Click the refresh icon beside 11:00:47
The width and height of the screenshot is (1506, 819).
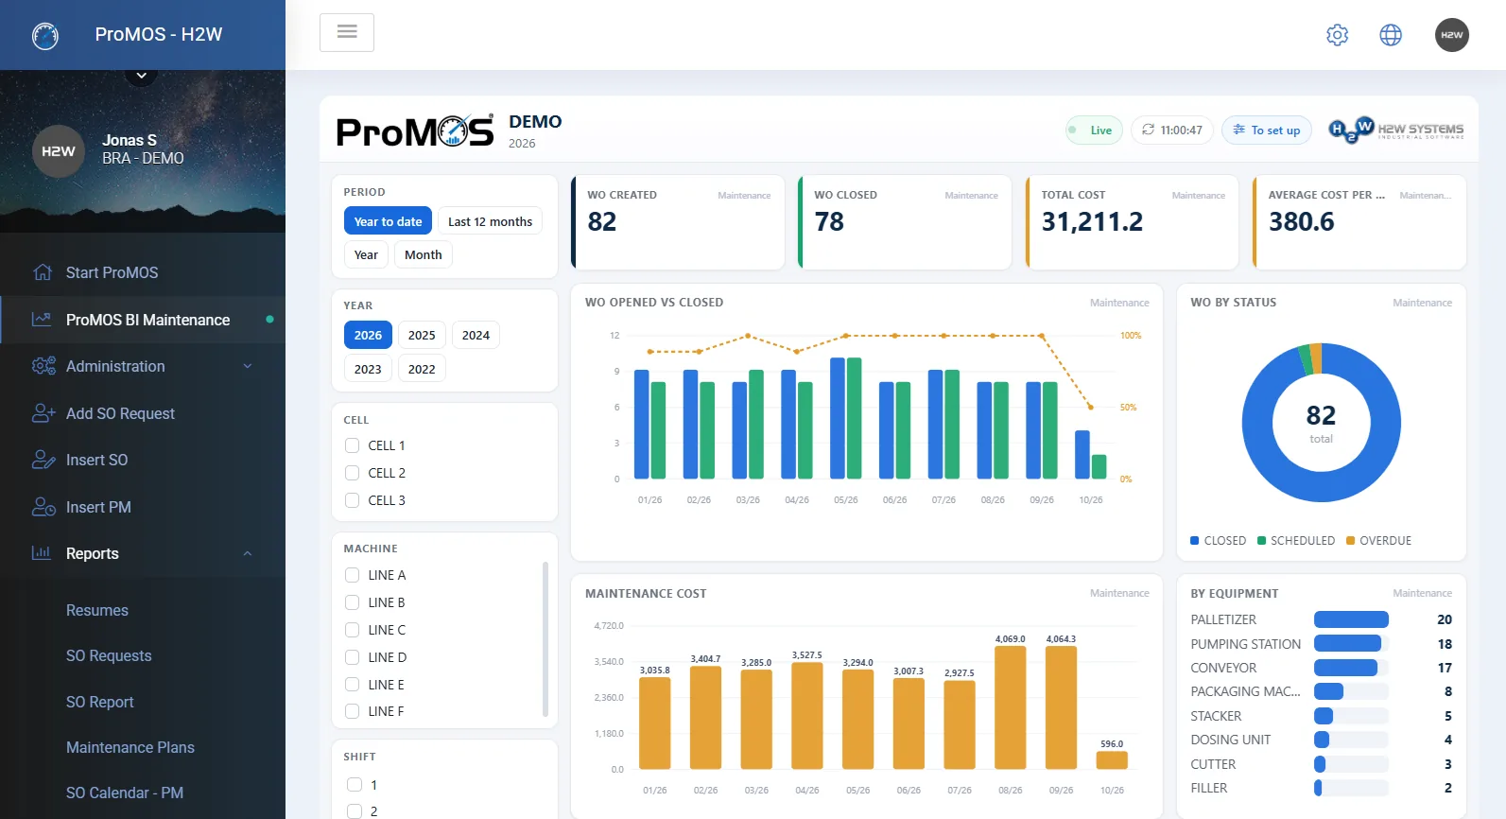[x=1148, y=130]
